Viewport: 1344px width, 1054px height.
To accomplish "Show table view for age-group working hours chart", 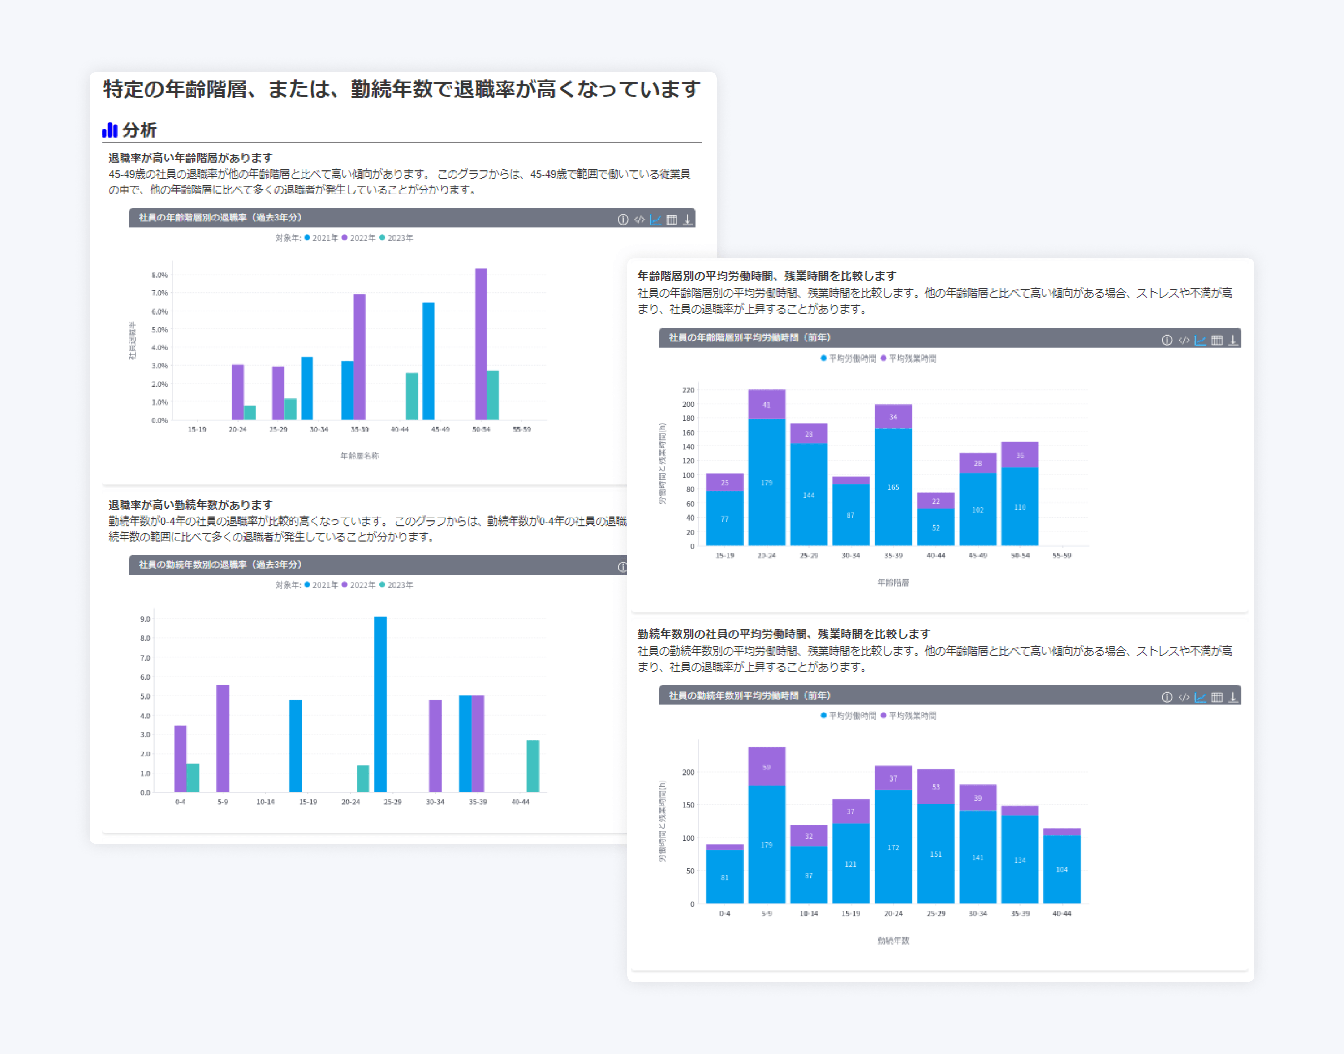I will click(1216, 339).
